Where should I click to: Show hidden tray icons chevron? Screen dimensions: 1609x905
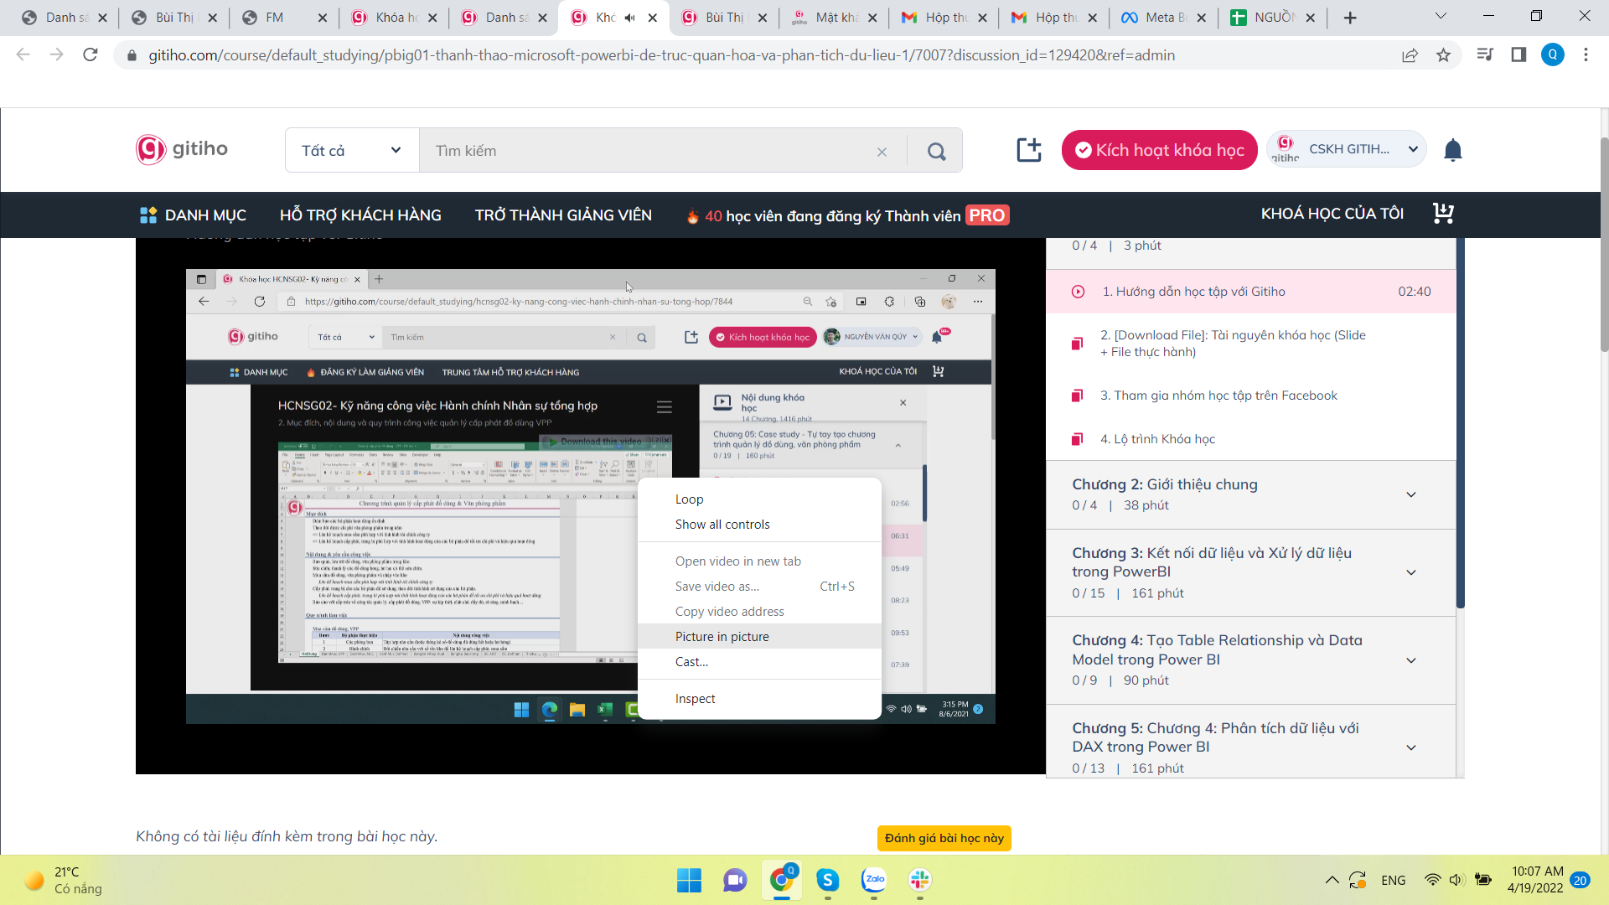tap(1332, 880)
